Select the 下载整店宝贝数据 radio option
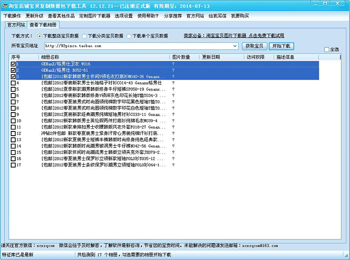350x260 pixels. tap(40, 36)
